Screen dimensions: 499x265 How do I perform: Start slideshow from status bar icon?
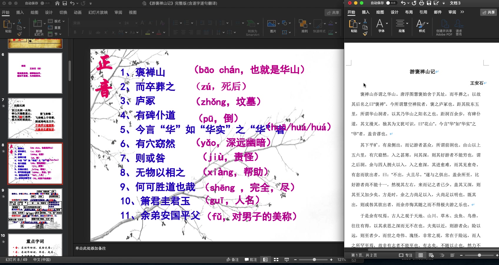pos(287,260)
